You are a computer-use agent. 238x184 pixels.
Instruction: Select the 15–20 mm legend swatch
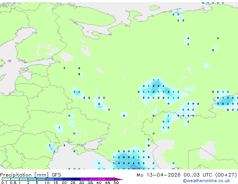pyautogui.click(x=59, y=179)
